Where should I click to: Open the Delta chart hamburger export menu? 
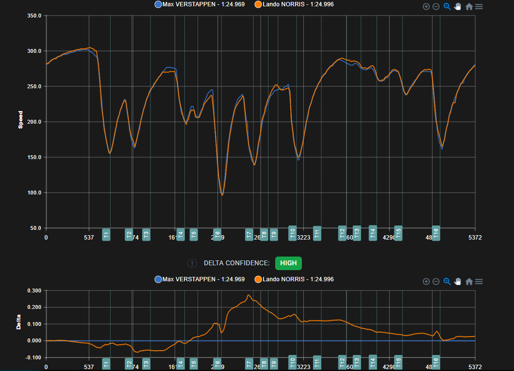(x=479, y=282)
